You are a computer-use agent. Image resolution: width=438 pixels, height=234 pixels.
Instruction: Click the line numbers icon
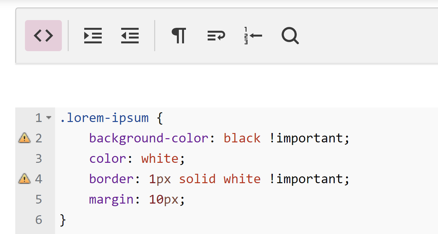coord(253,36)
